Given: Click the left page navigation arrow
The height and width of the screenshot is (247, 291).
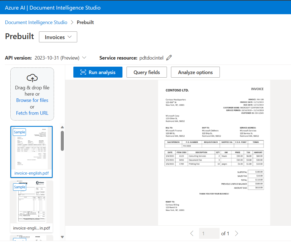Looking at the screenshot, I should pyautogui.click(x=192, y=233).
